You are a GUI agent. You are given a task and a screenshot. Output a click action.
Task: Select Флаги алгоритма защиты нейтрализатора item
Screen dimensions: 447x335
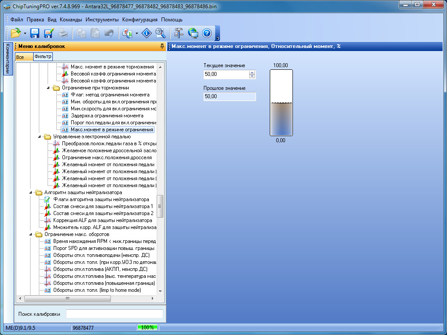101,199
